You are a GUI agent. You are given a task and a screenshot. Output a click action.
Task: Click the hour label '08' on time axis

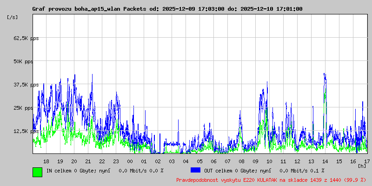coord(241,161)
